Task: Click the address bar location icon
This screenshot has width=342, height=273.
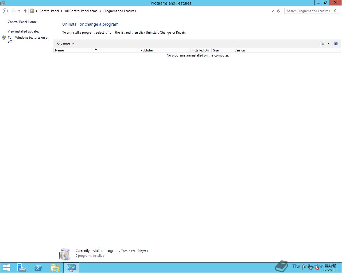Action: click(32, 11)
